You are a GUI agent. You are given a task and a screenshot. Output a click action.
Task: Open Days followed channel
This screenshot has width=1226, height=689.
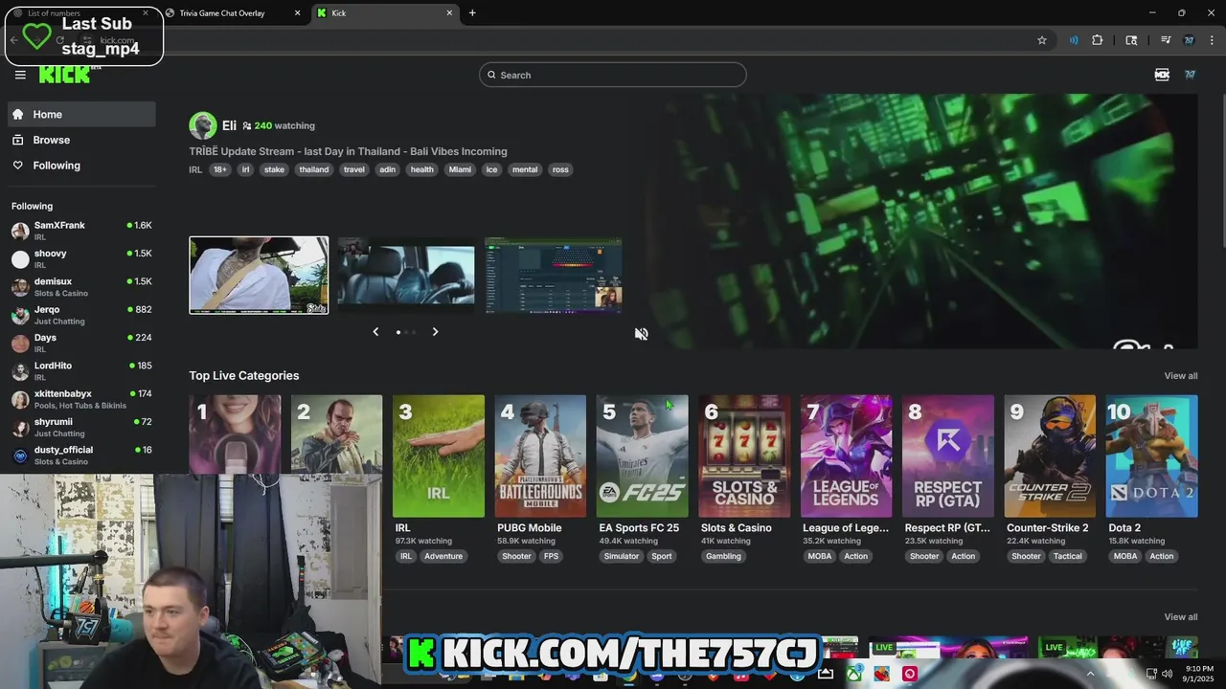pyautogui.click(x=81, y=343)
